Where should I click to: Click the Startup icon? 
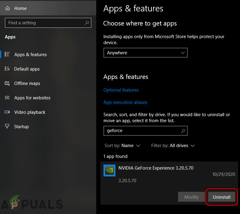7,126
